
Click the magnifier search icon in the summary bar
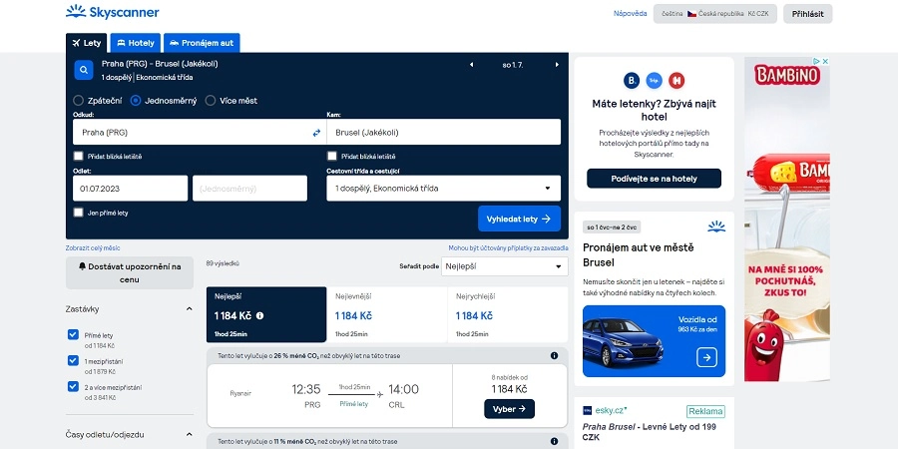coord(84,71)
